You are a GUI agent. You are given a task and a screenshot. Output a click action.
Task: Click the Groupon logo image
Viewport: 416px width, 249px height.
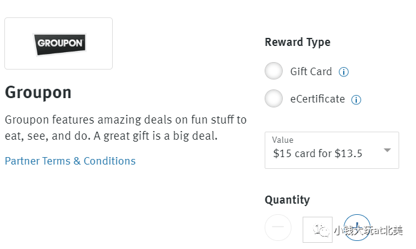[x=59, y=43]
